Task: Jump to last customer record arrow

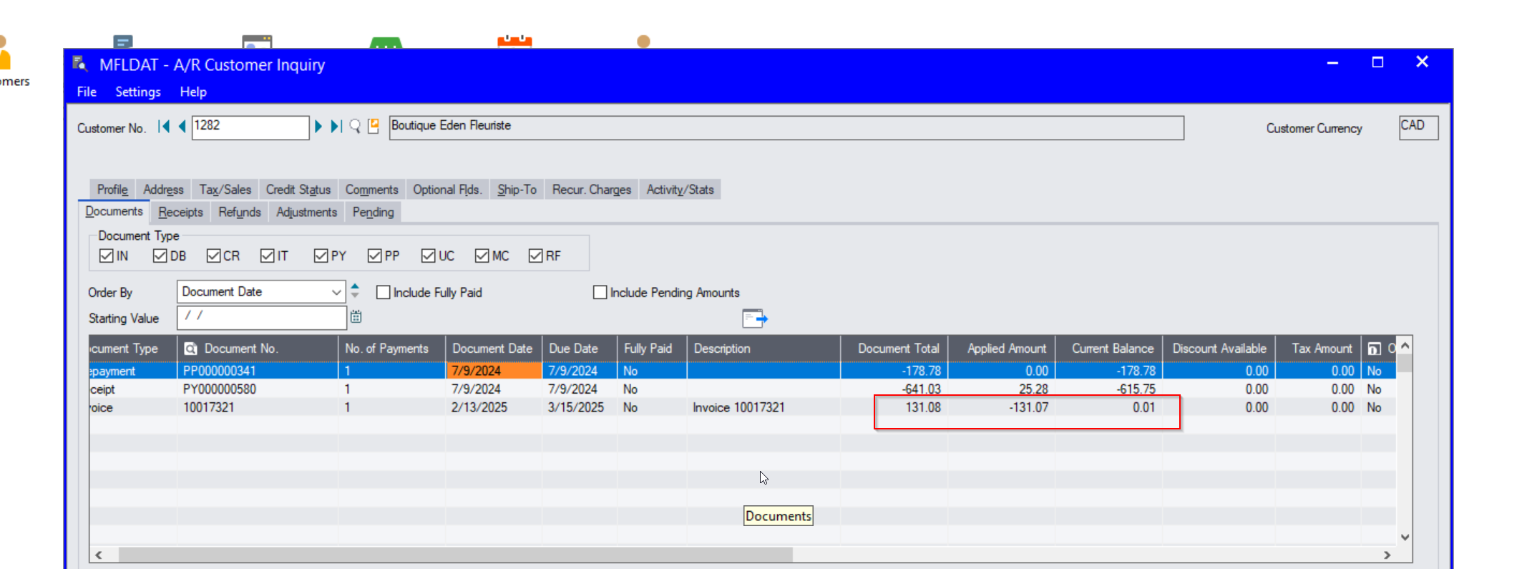Action: tap(336, 127)
